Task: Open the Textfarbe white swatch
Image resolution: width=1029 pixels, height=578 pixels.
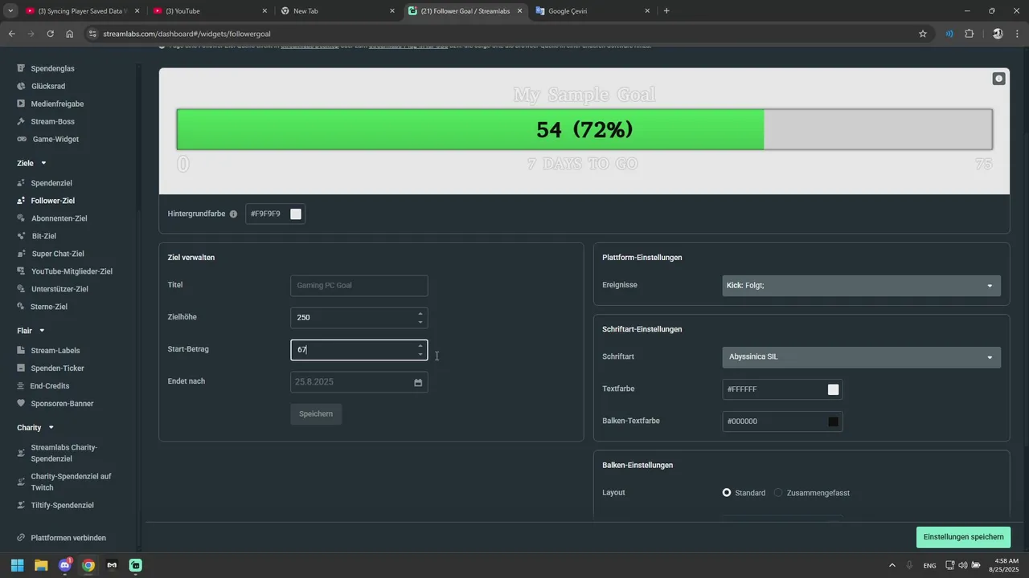Action: pyautogui.click(x=834, y=389)
